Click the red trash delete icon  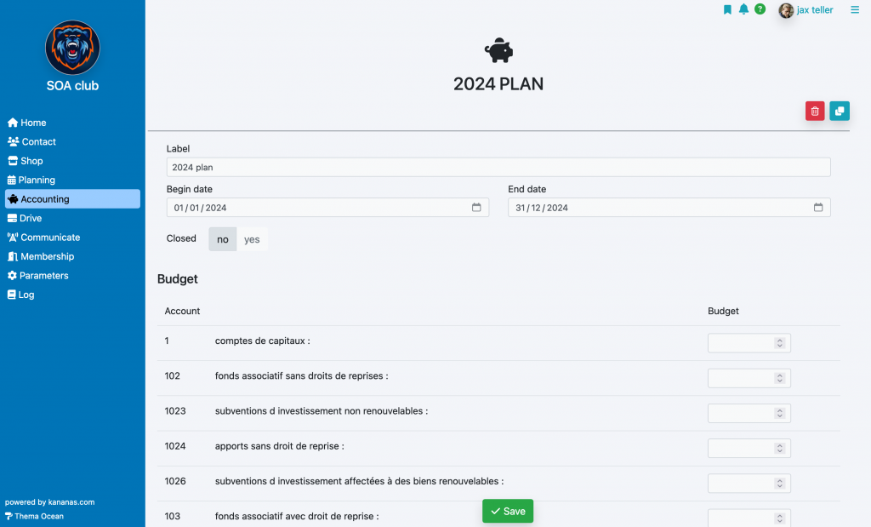(815, 112)
